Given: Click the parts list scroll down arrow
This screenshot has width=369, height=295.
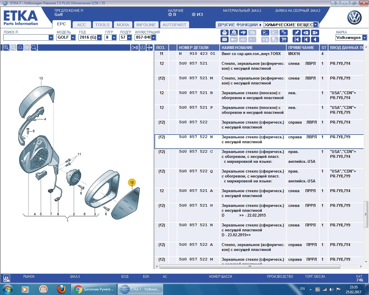Looking at the screenshot, I should coord(366,262).
